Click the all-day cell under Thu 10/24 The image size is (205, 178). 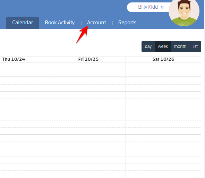[x=25, y=69]
